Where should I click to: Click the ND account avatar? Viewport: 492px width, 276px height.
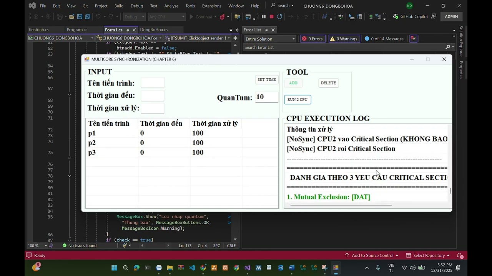pyautogui.click(x=409, y=6)
